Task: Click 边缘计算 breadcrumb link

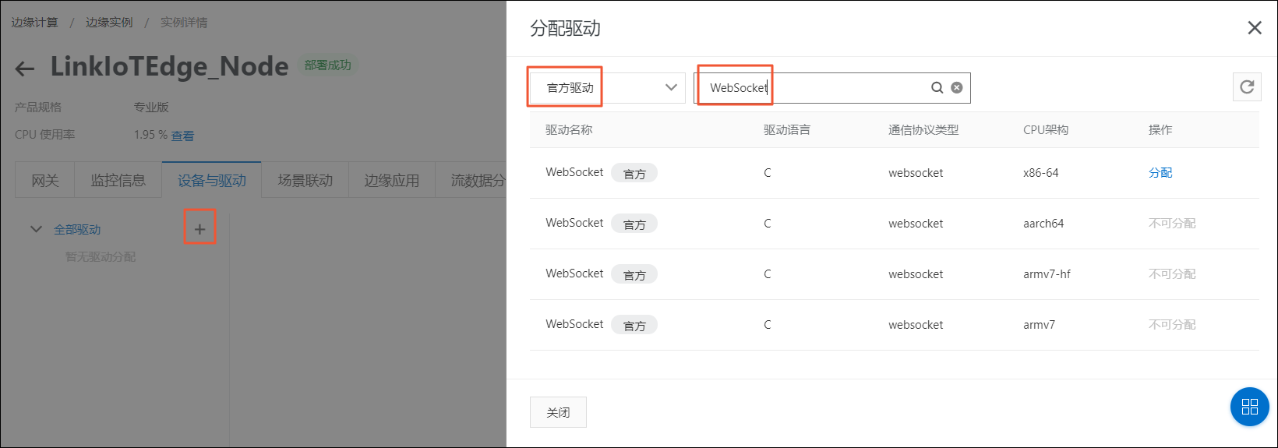Action: click(34, 23)
